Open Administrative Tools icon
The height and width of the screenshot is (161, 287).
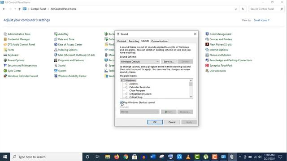(x=5, y=34)
